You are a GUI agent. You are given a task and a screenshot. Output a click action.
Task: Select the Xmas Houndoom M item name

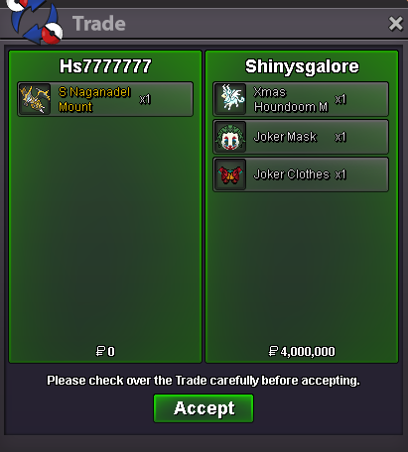tap(291, 99)
